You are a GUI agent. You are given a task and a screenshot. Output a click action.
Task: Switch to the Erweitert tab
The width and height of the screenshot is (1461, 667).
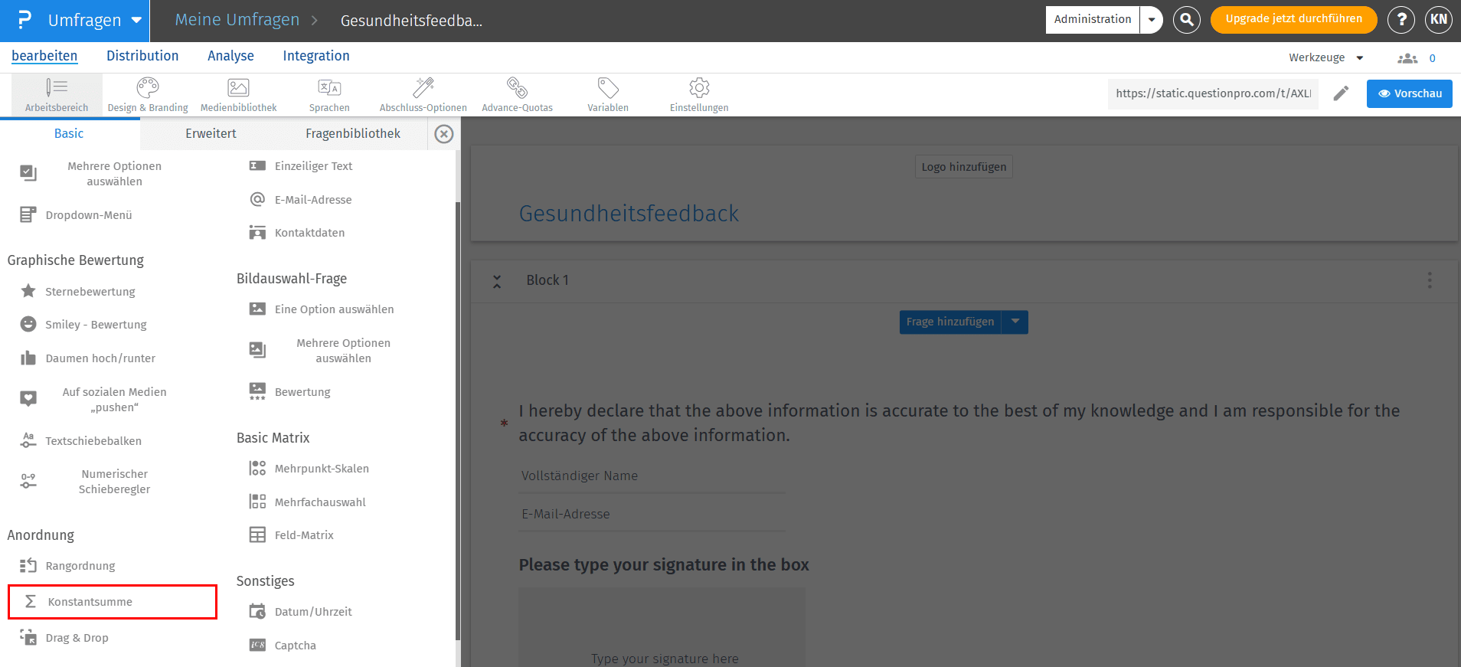click(211, 133)
